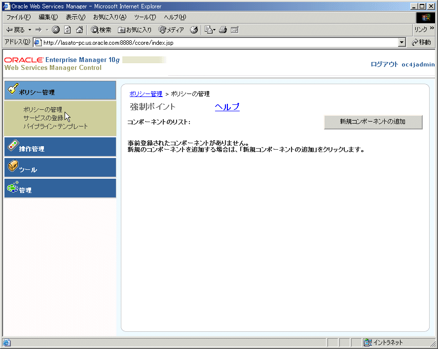Open the 検索 search toolbar button
The height and width of the screenshot is (349, 438).
click(101, 30)
